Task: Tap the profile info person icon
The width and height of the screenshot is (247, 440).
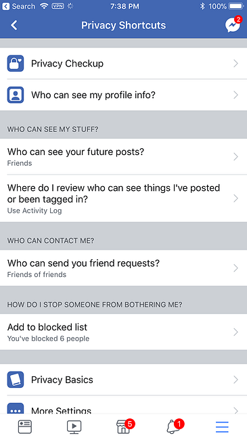Action: tap(16, 95)
